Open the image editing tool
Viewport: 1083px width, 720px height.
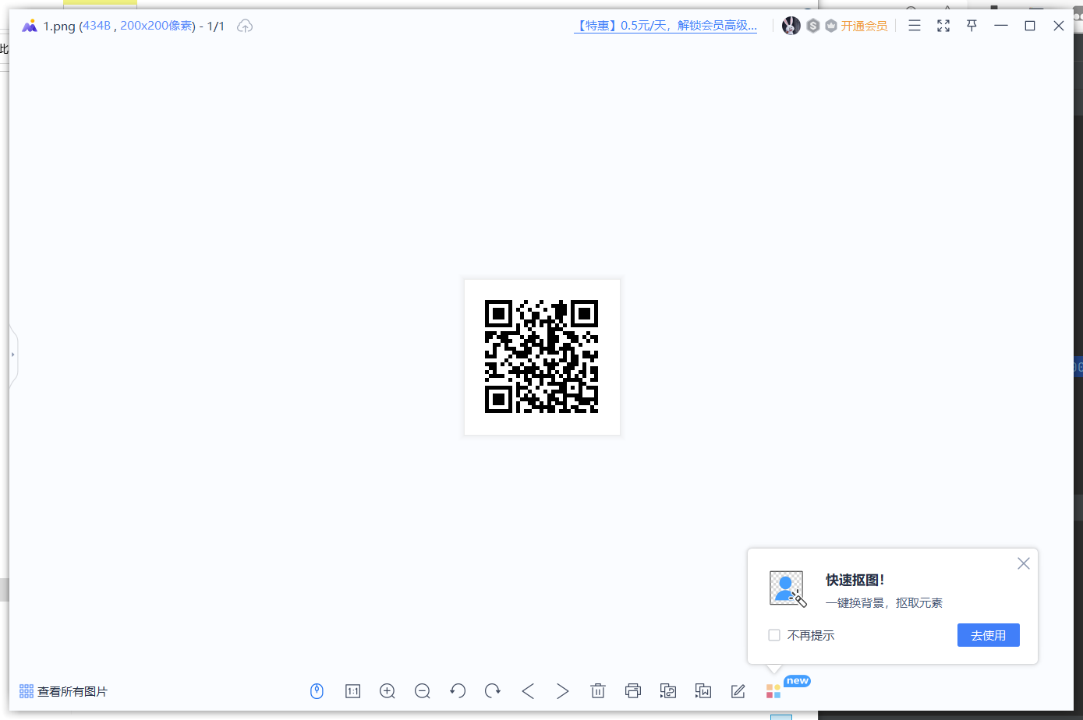pyautogui.click(x=738, y=690)
